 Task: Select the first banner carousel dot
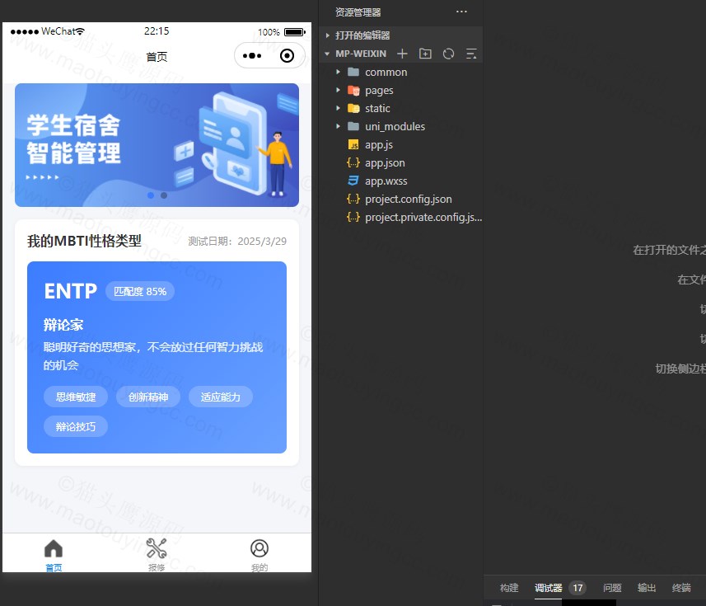(151, 195)
